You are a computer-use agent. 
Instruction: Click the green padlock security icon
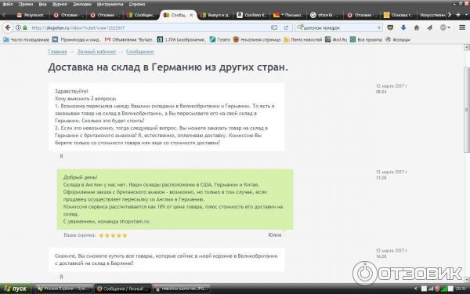[25, 27]
